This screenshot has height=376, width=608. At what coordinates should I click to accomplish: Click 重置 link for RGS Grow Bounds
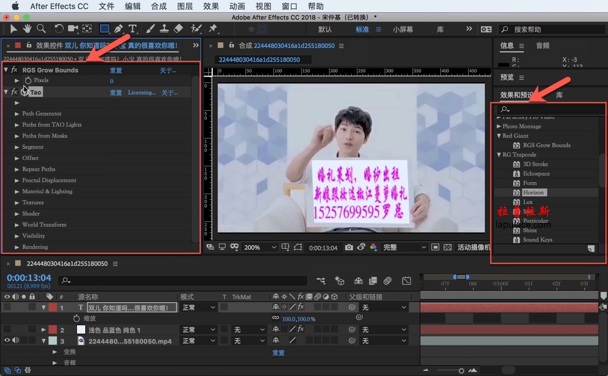116,70
